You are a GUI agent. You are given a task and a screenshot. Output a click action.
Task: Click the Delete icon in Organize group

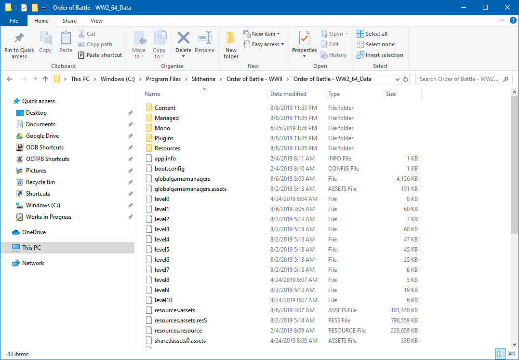[183, 39]
